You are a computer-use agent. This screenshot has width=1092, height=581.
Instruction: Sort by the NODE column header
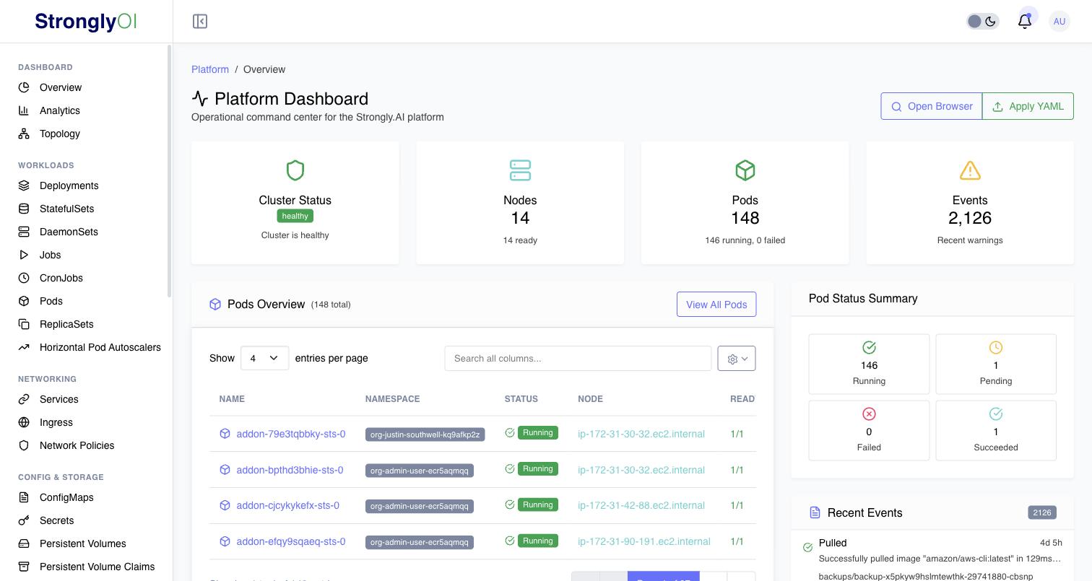point(590,399)
